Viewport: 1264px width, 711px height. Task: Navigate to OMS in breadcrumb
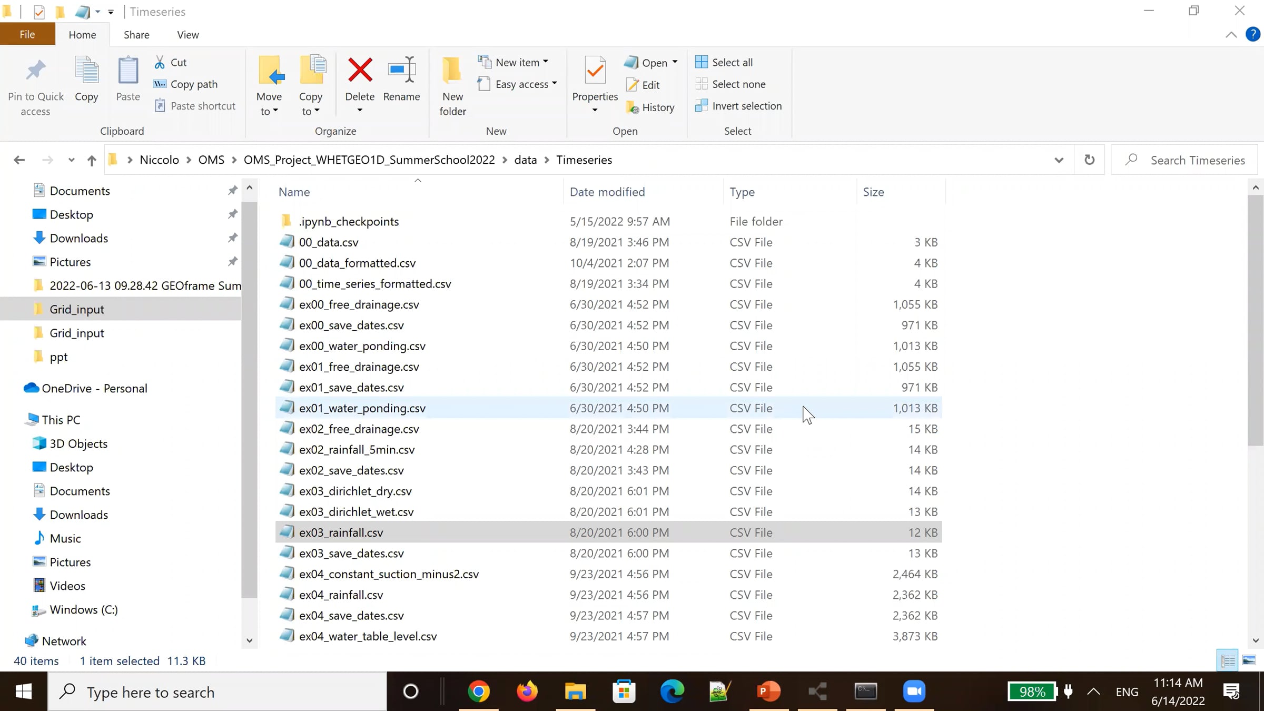[211, 160]
